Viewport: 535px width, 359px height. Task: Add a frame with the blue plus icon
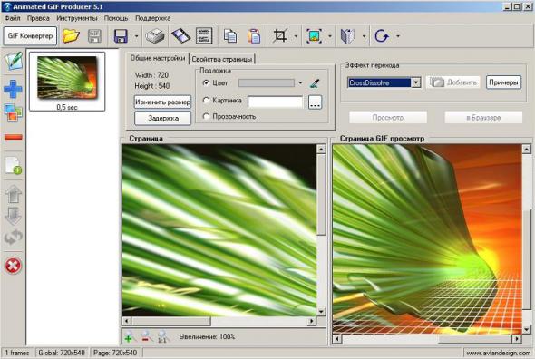(13, 89)
